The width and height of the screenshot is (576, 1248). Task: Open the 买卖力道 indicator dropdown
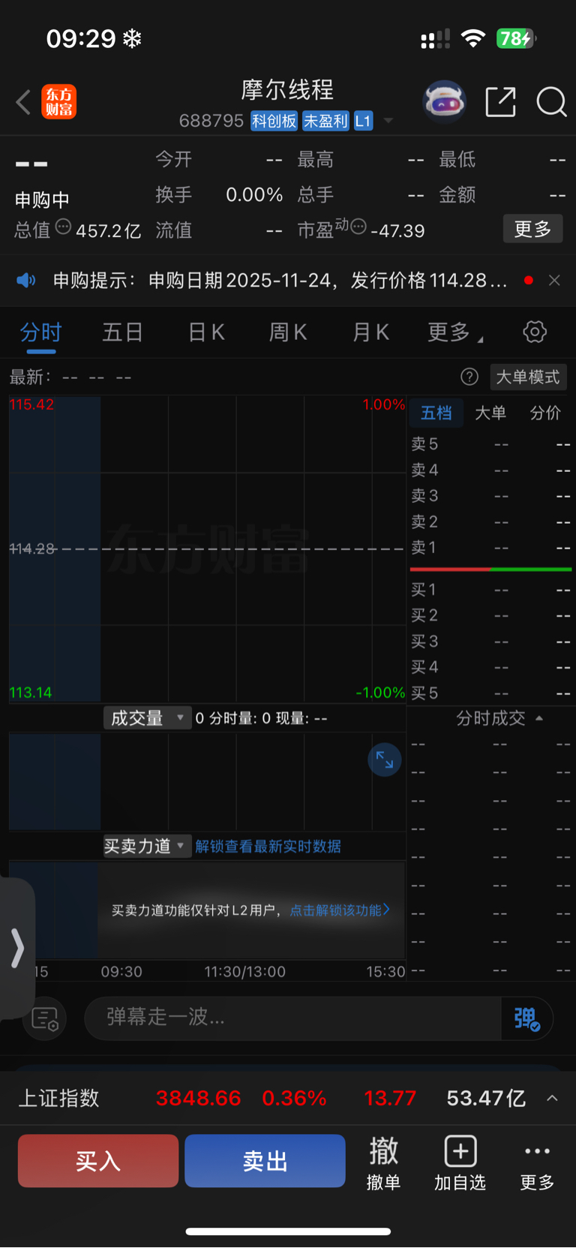pos(147,847)
